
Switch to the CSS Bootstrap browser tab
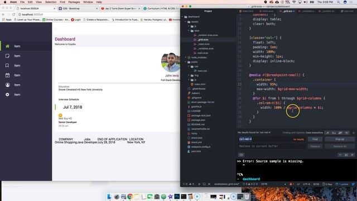point(78,8)
